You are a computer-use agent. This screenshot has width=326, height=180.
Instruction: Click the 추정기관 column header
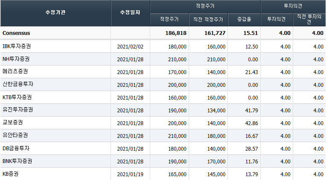pyautogui.click(x=55, y=12)
